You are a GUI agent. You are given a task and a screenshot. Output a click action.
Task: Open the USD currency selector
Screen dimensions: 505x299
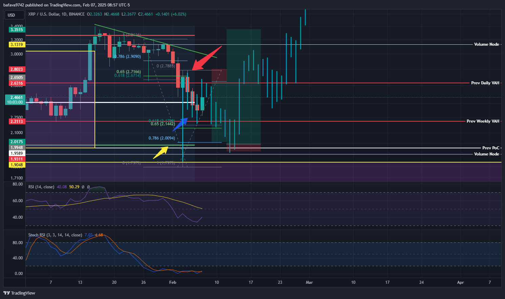pos(15,15)
